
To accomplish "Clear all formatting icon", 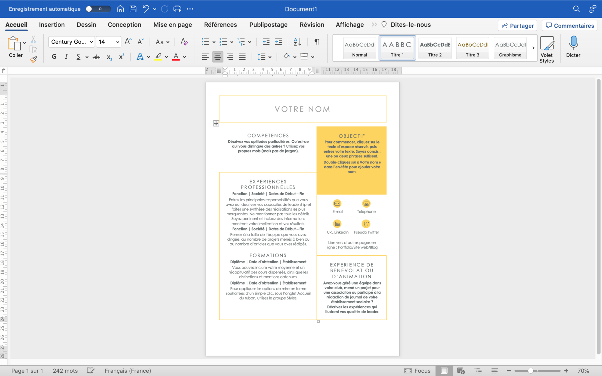I will click(x=184, y=42).
